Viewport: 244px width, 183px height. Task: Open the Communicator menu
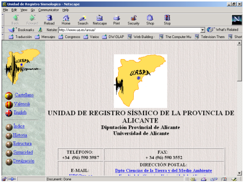tap(49, 10)
